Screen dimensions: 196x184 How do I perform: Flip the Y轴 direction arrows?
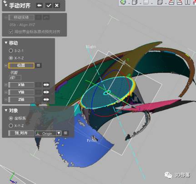46,92
